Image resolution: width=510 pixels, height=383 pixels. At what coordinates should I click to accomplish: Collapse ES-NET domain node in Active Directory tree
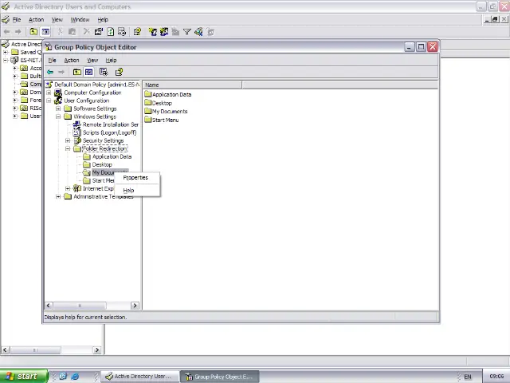pyautogui.click(x=6, y=61)
